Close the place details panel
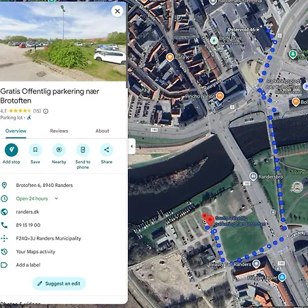 [117, 11]
